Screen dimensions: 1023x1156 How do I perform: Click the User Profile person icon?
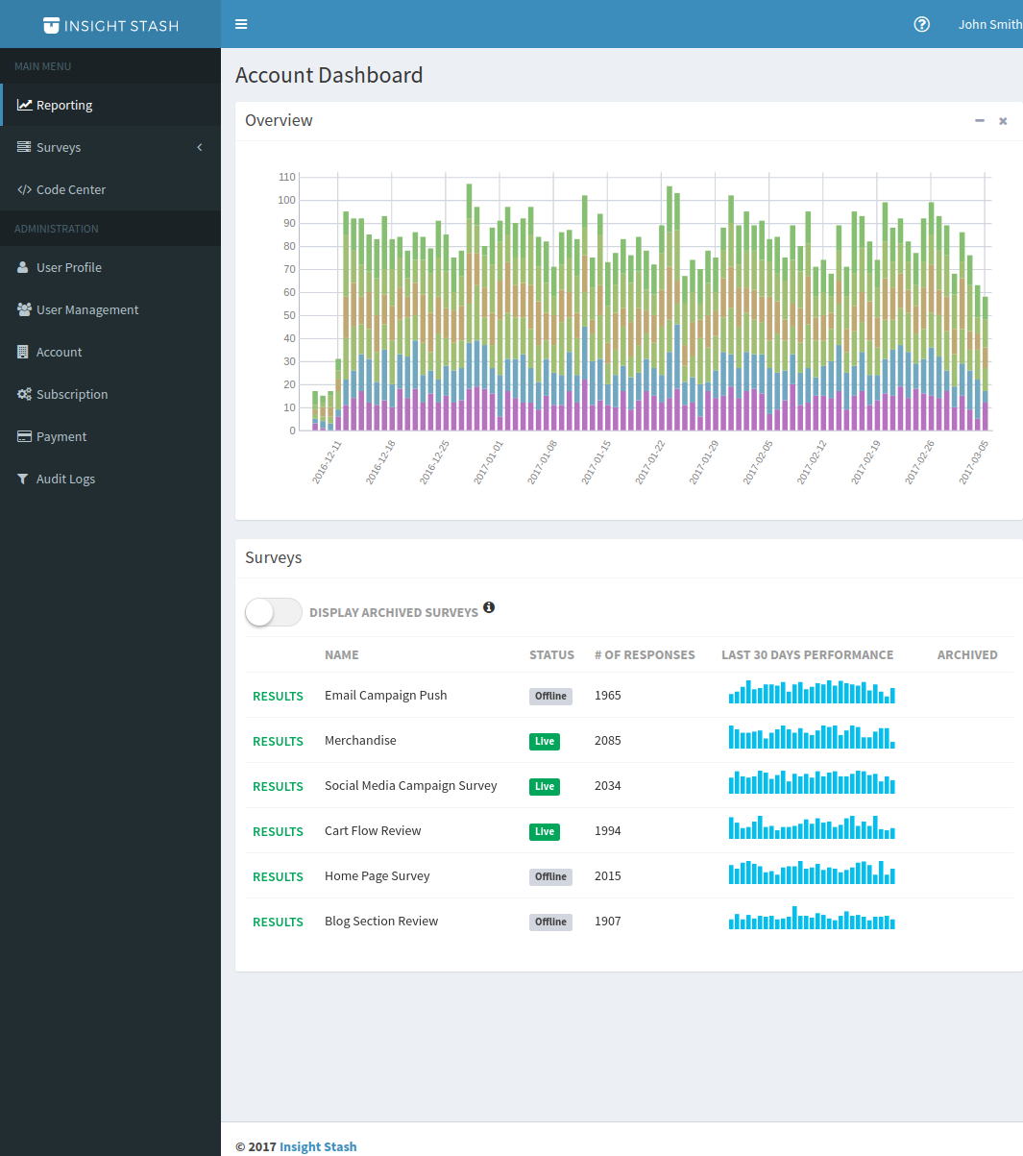click(x=23, y=267)
